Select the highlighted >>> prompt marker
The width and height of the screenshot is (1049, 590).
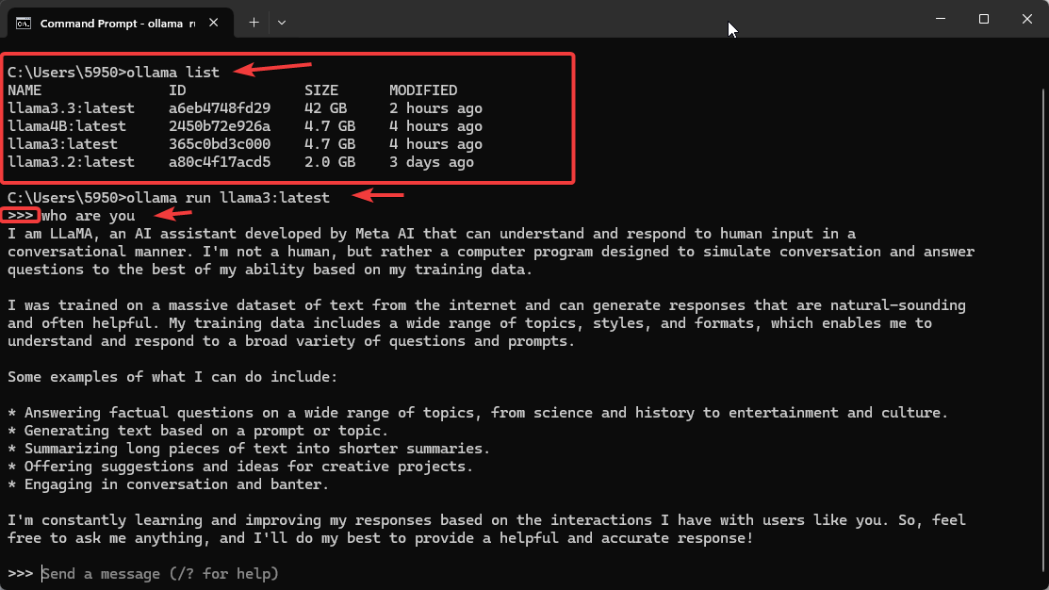pos(21,215)
